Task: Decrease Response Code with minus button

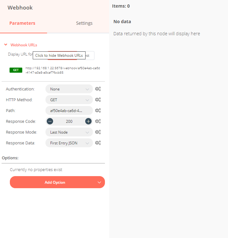Action: (x=50, y=121)
